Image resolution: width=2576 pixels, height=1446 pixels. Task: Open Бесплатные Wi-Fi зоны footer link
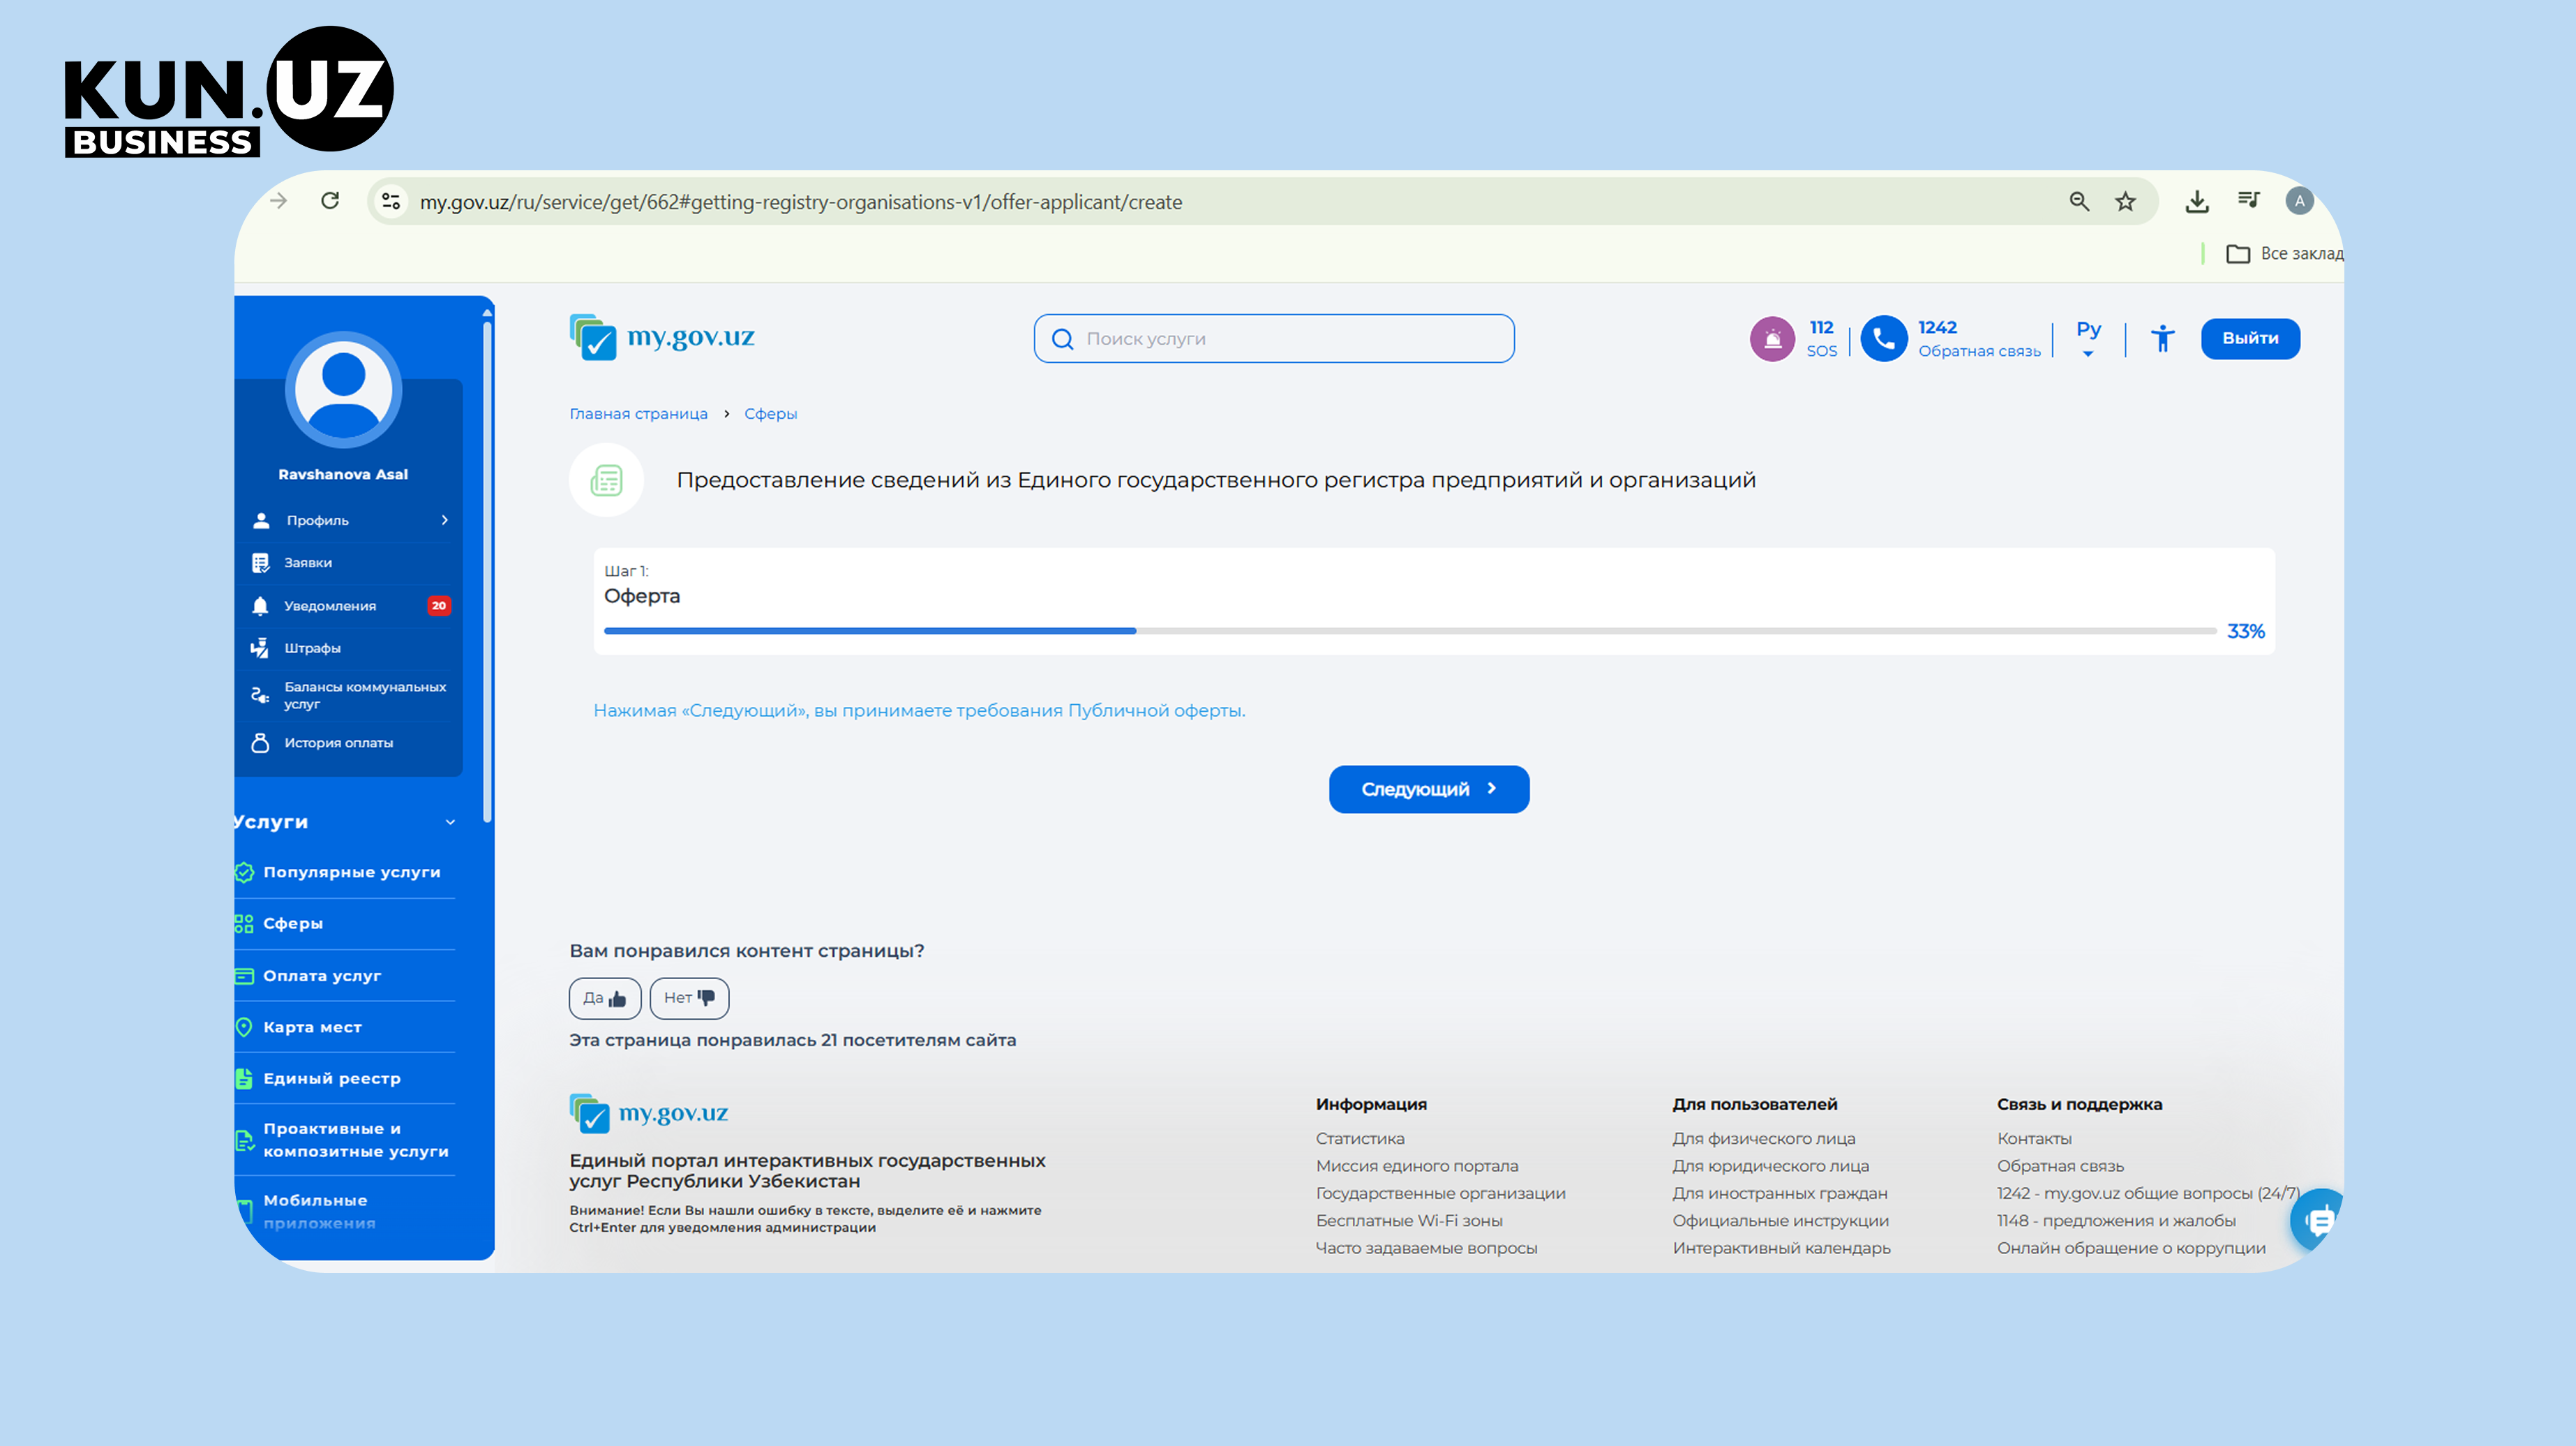click(x=1409, y=1221)
